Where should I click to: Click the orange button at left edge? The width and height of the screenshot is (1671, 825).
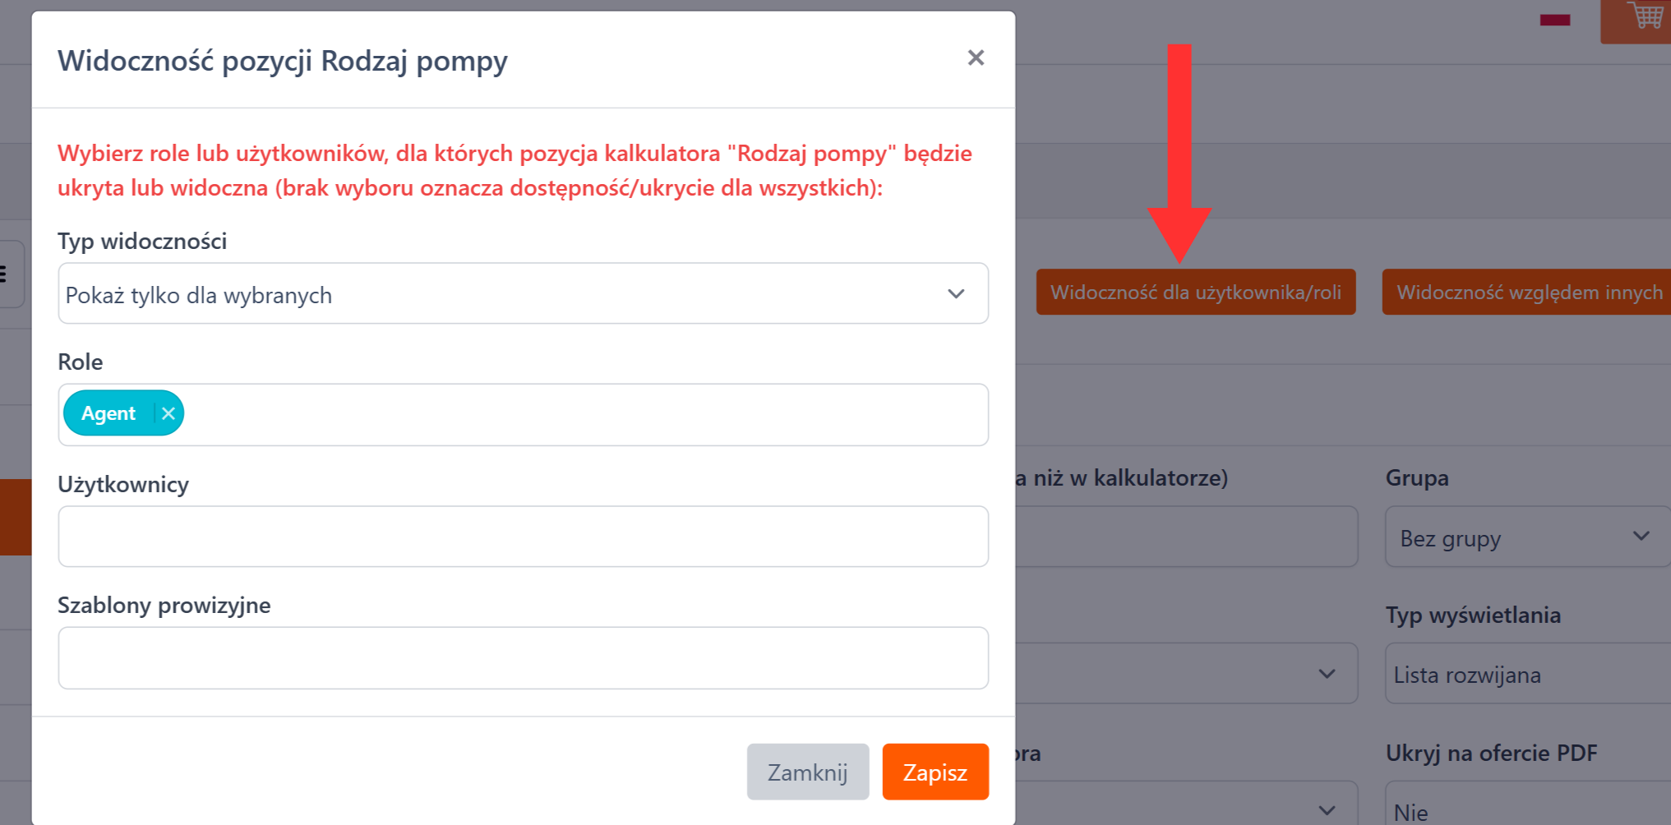[15, 517]
